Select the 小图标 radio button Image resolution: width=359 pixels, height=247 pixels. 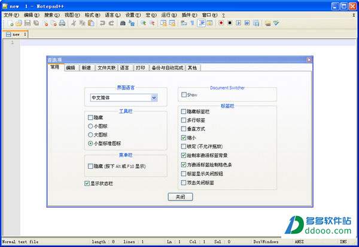(x=90, y=126)
